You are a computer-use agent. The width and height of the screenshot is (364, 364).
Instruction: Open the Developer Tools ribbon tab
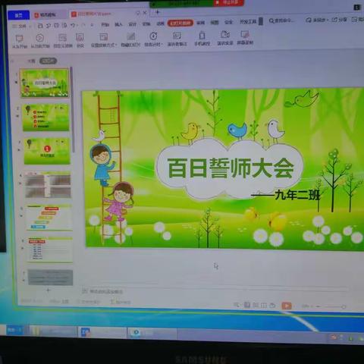click(248, 21)
